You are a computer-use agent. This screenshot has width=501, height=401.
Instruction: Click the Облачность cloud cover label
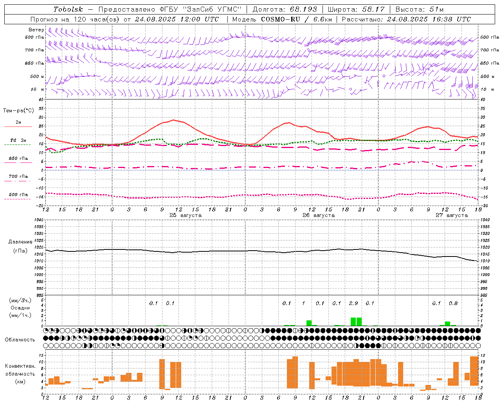coord(20,340)
